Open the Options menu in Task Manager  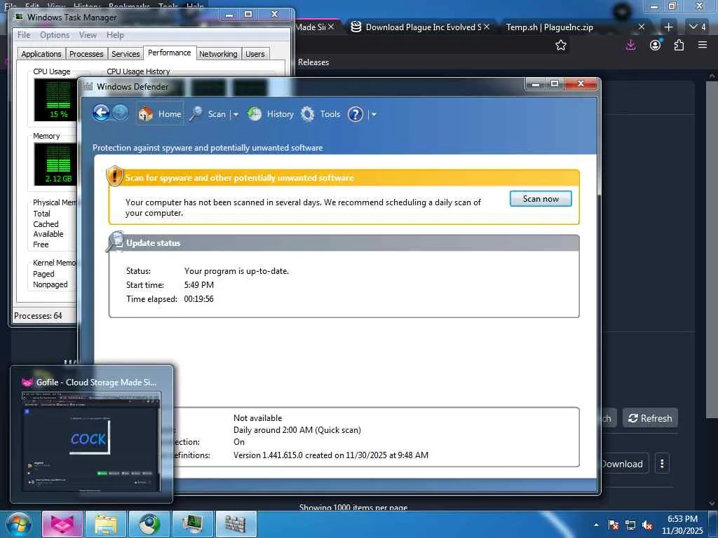pyautogui.click(x=55, y=35)
